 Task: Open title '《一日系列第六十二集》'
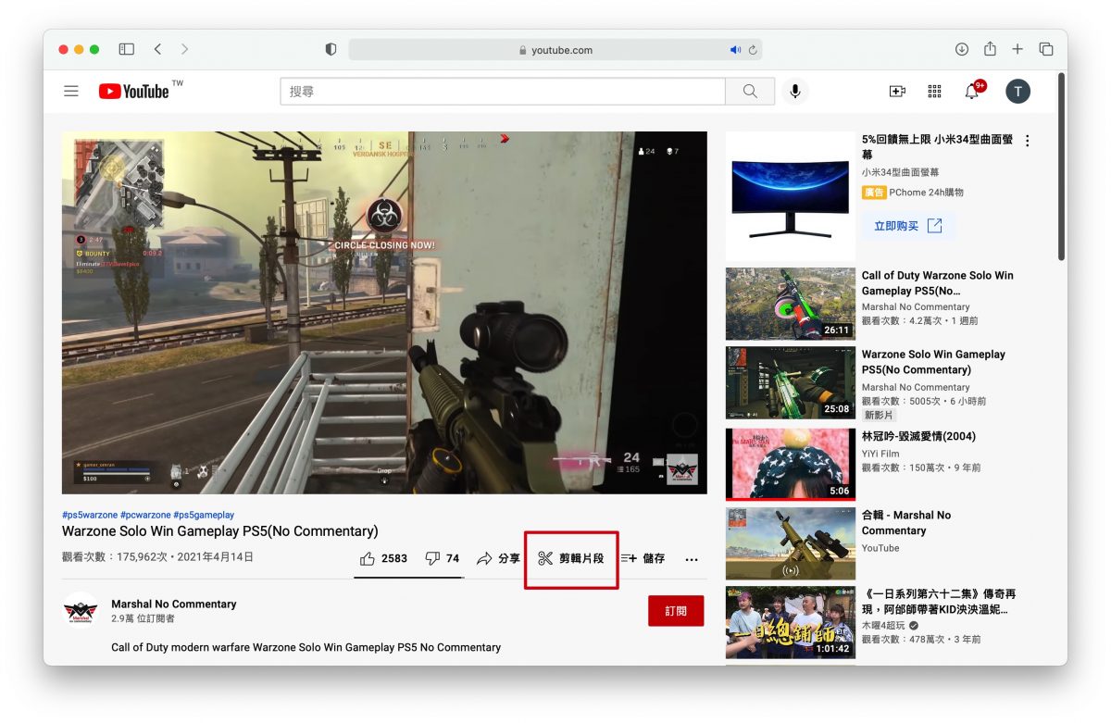[939, 602]
